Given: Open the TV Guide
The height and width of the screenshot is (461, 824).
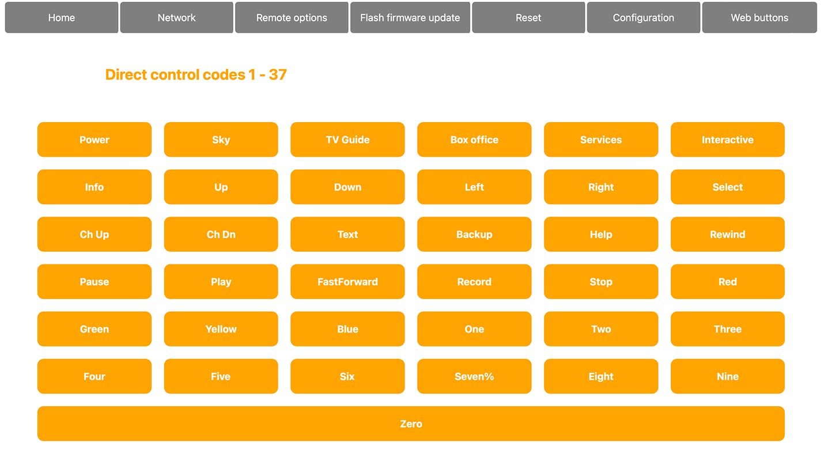Looking at the screenshot, I should coord(347,139).
